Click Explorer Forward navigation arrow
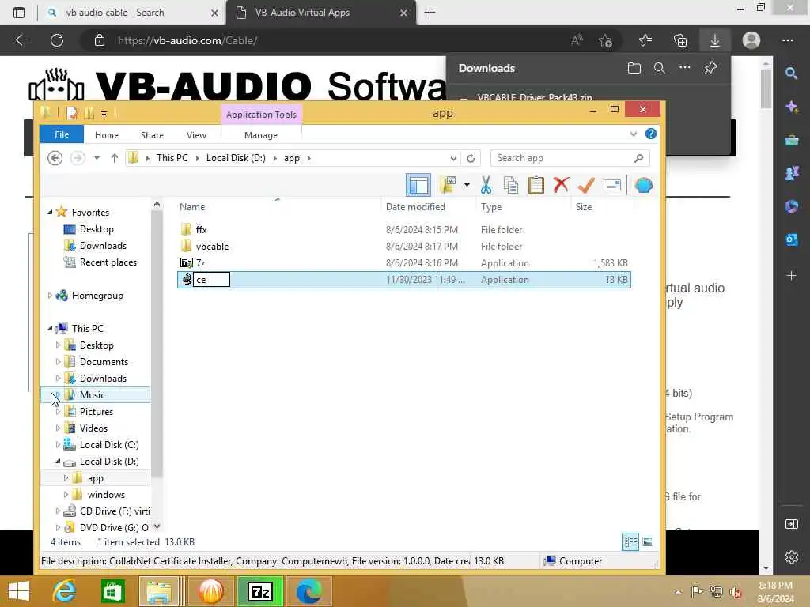This screenshot has width=810, height=607. [x=78, y=158]
